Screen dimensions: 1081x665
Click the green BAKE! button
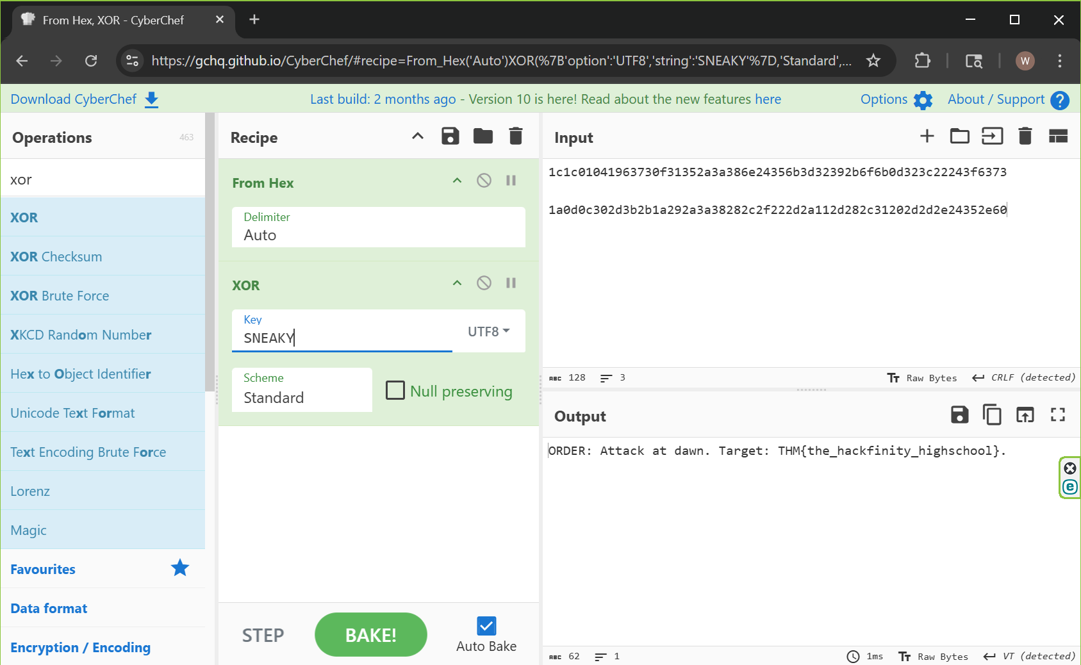pyautogui.click(x=370, y=635)
